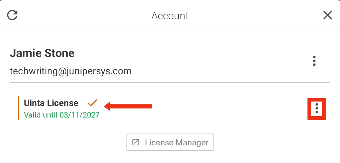Click the middle dot of the license options menu

(317, 109)
